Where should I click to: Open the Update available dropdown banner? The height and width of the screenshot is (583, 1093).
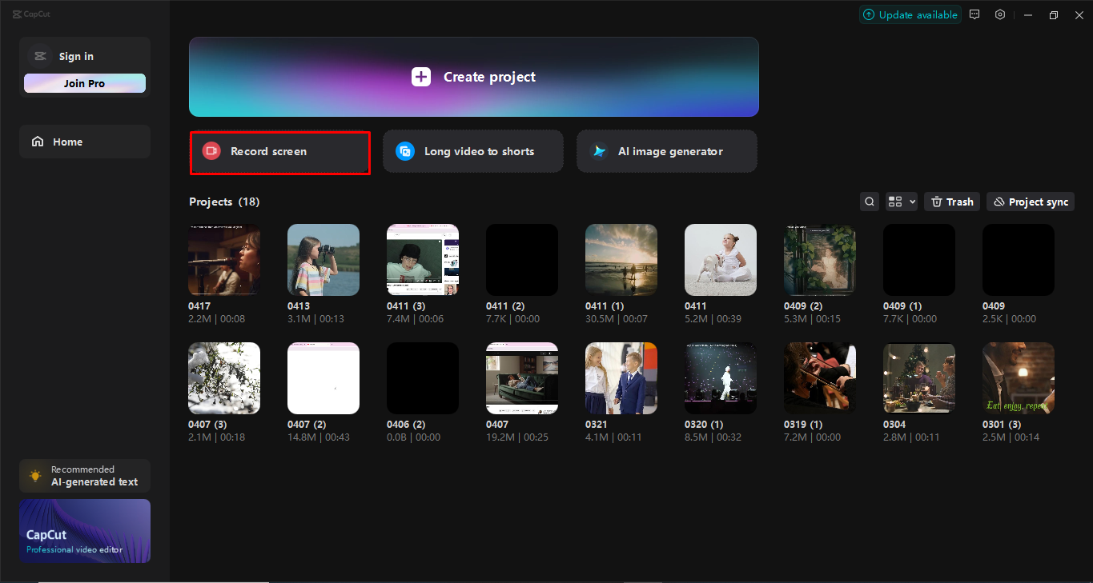click(x=910, y=14)
